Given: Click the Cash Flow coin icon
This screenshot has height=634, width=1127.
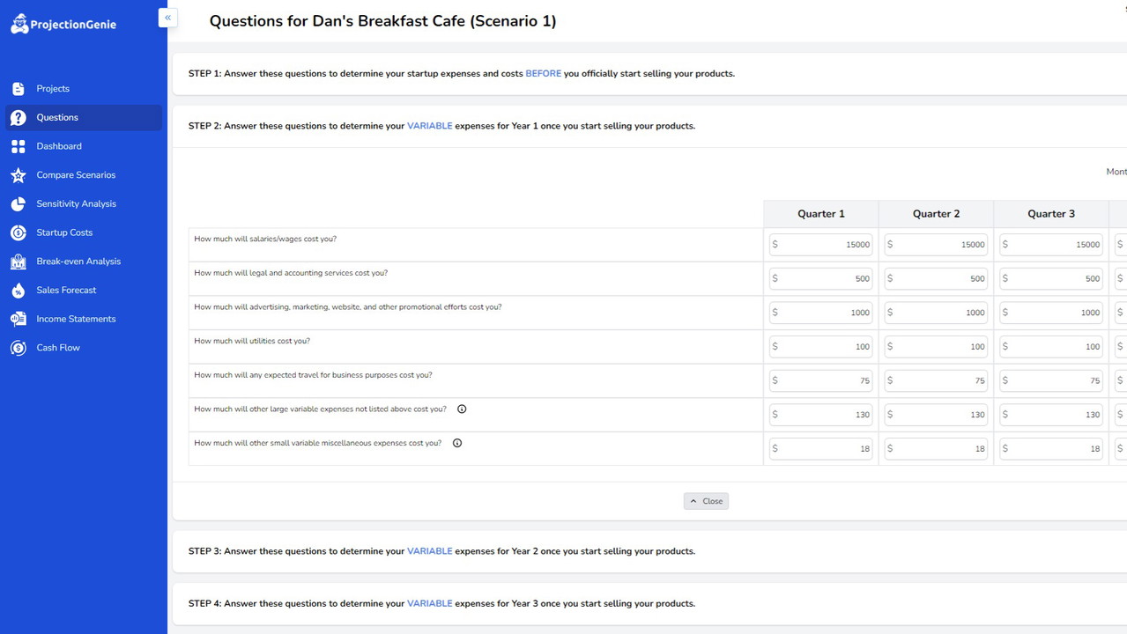Looking at the screenshot, I should pos(19,348).
